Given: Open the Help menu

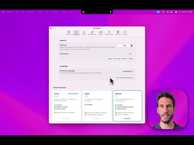Looking at the screenshot, I should coord(71,12).
